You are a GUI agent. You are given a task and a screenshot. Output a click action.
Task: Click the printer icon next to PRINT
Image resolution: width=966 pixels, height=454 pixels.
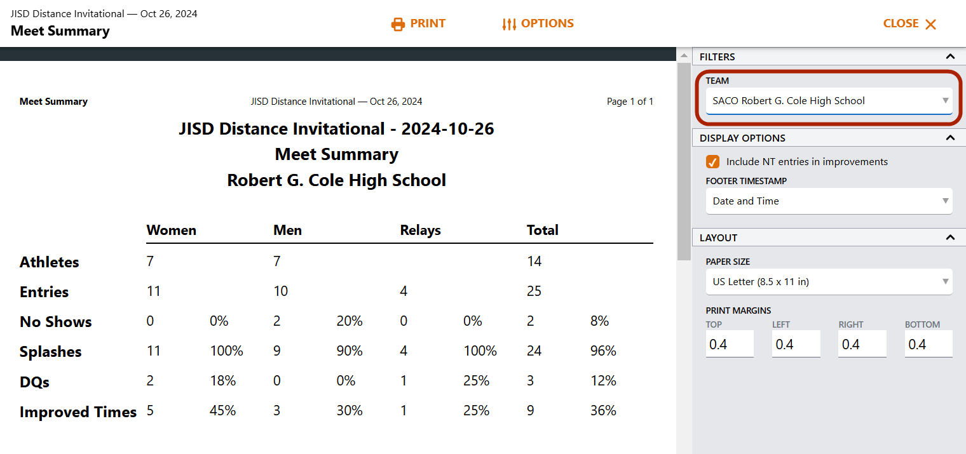[x=398, y=24]
